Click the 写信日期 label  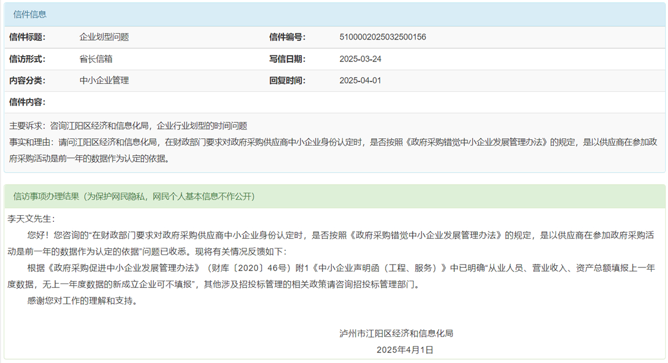[287, 59]
